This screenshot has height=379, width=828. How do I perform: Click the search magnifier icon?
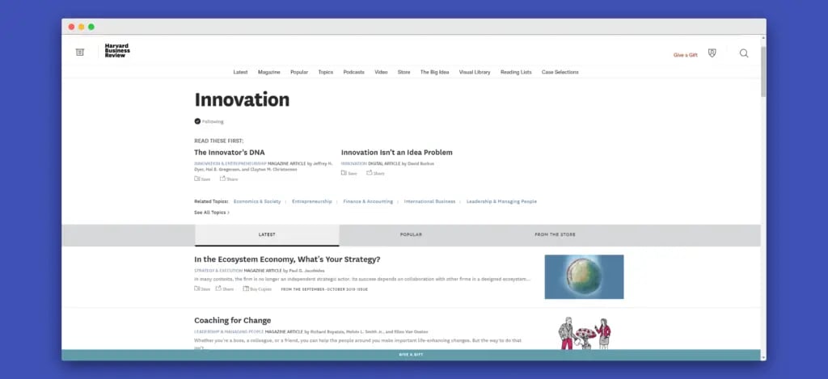(x=744, y=53)
